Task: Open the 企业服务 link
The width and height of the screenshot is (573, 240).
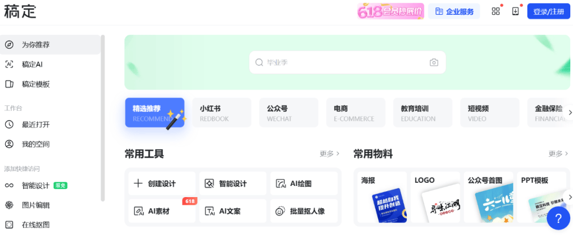Action: [454, 12]
